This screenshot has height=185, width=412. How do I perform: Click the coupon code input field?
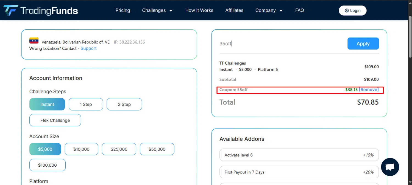point(282,44)
